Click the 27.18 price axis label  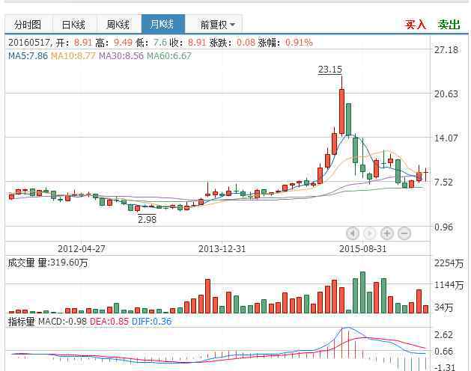(446, 50)
